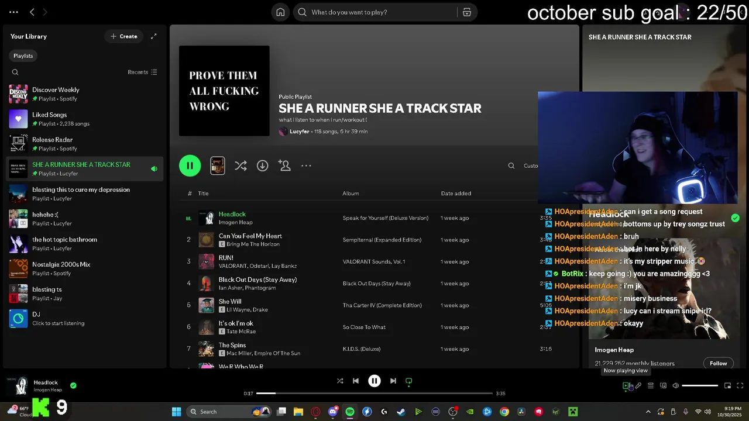Screen dimensions: 749x421
Task: Navigate back with the left arrow
Action: tap(32, 12)
